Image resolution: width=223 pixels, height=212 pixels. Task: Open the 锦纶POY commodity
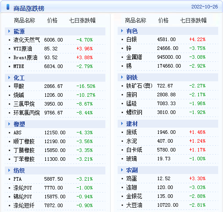[22, 197]
